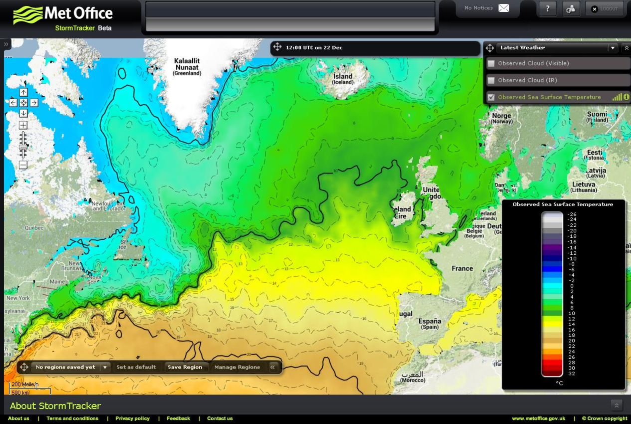
Task: Click the zoom level slider handle
Action: 23,147
